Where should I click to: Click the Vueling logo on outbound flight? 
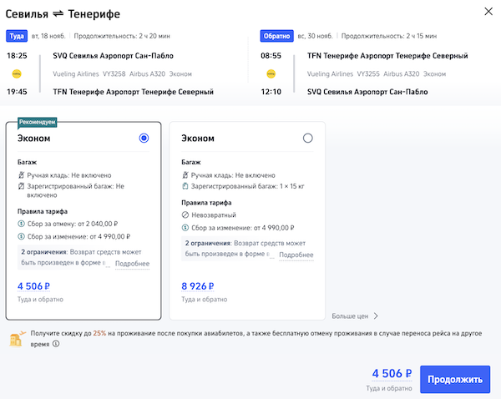pyautogui.click(x=16, y=73)
